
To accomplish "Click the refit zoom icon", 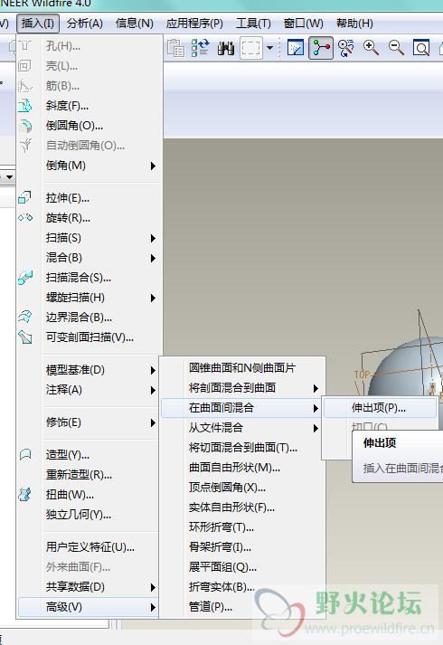I will (421, 48).
